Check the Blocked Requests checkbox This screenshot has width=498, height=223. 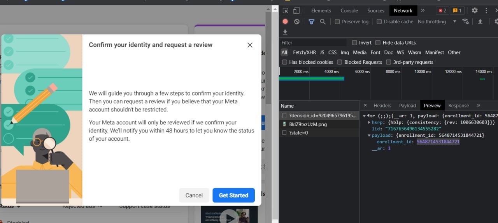click(x=340, y=62)
